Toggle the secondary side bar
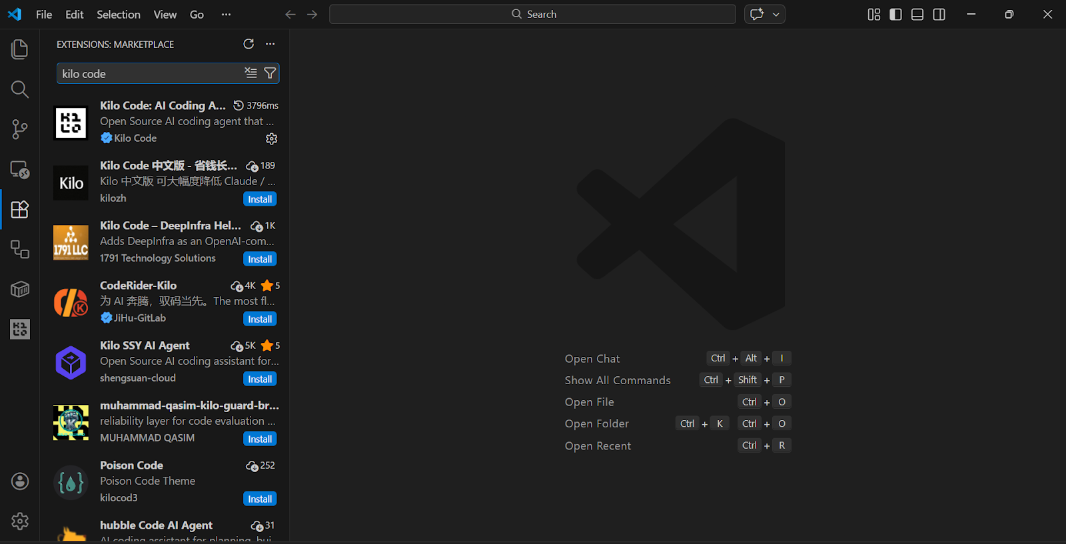This screenshot has width=1066, height=544. coord(939,15)
